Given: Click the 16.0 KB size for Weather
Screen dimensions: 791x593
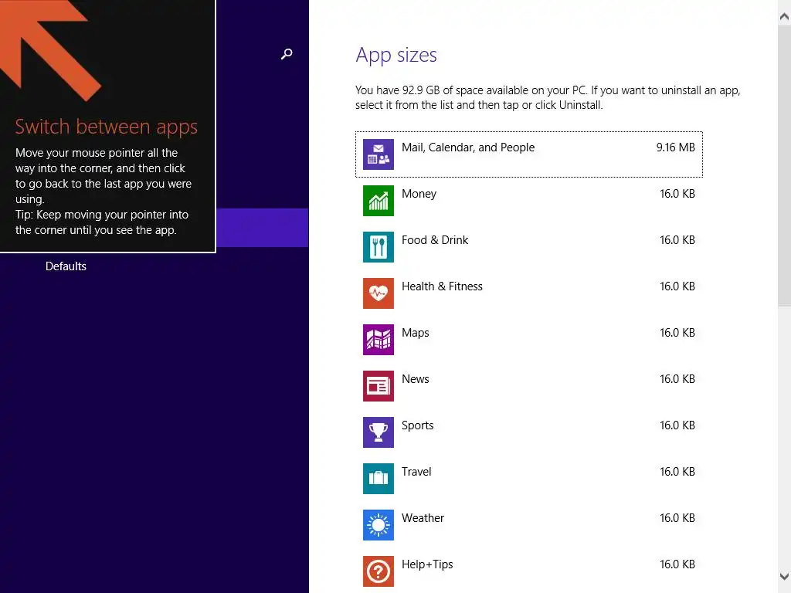Looking at the screenshot, I should pyautogui.click(x=677, y=518).
